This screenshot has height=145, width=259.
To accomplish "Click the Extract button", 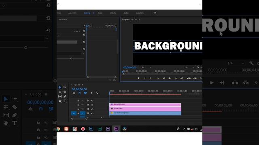I will tap(195, 78).
